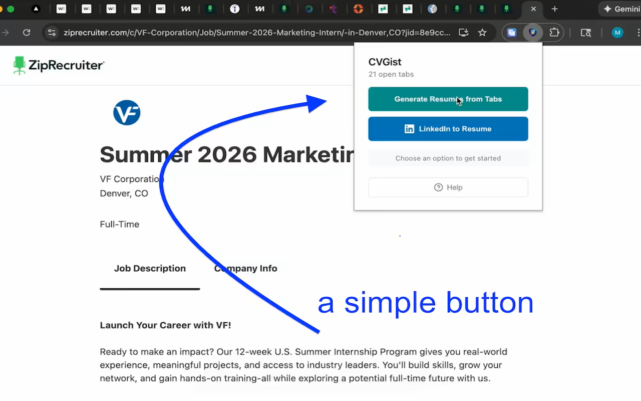Click the LinkedIn to Resume button

448,129
